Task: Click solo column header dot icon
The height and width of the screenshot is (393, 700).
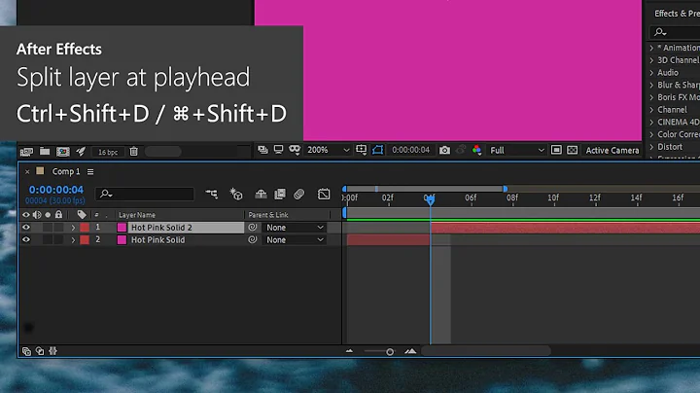Action: click(x=48, y=215)
